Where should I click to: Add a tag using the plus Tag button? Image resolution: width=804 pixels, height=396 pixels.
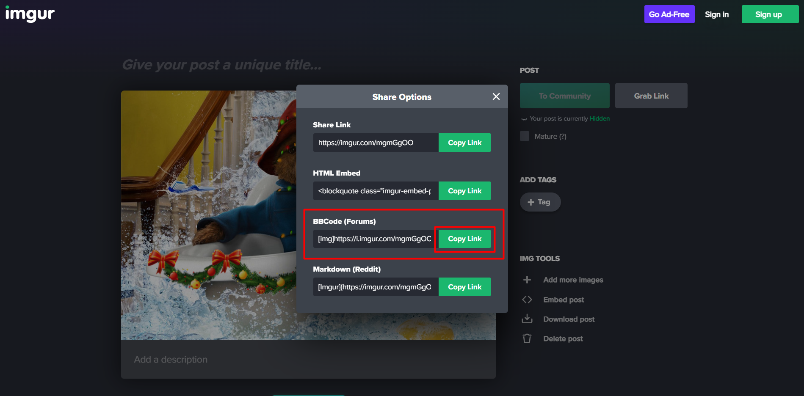[x=540, y=202]
